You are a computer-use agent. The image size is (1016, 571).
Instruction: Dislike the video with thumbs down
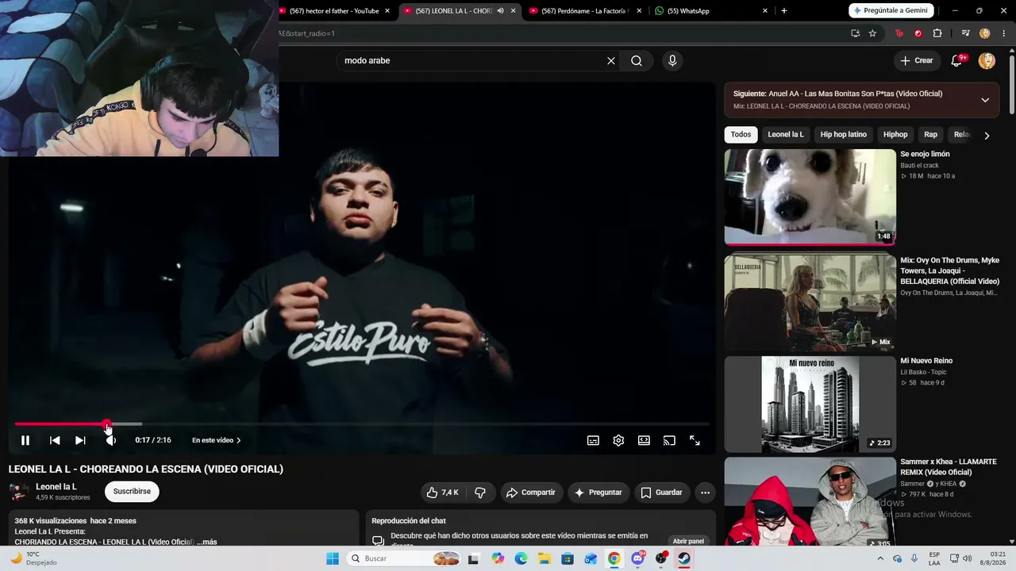pyautogui.click(x=480, y=492)
